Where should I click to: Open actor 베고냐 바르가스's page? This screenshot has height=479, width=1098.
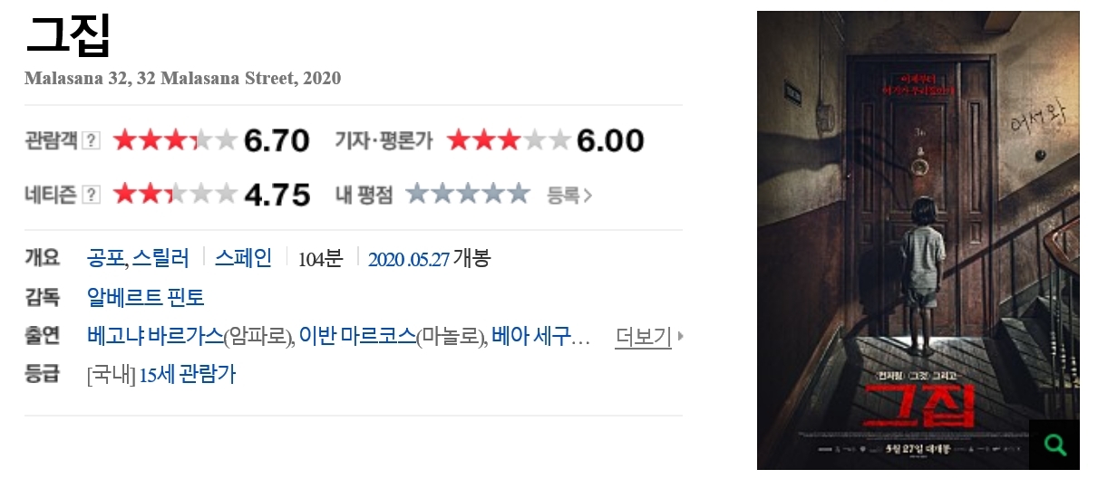tap(154, 337)
